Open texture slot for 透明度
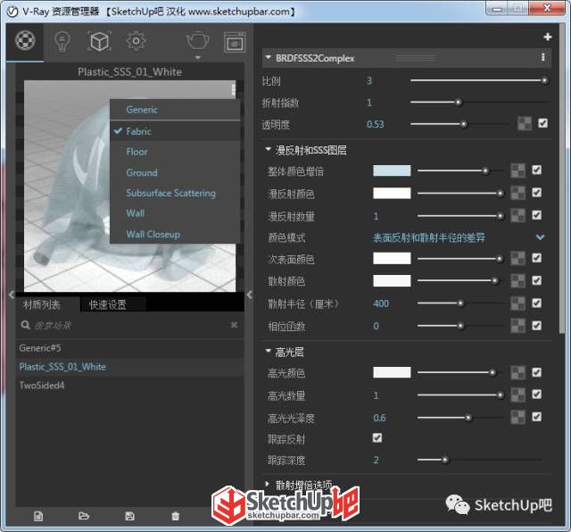This screenshot has width=571, height=532. 525,124
